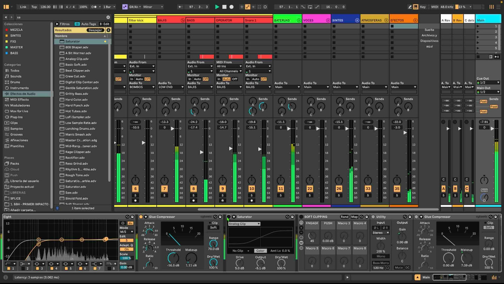Open the Main mixer view icon at bottom right
The image size is (504, 284).
click(x=494, y=277)
